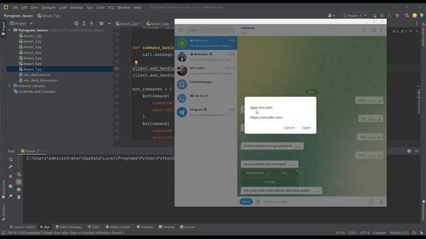
Task: Click the emoji icon in message bar
Action: click(371, 201)
